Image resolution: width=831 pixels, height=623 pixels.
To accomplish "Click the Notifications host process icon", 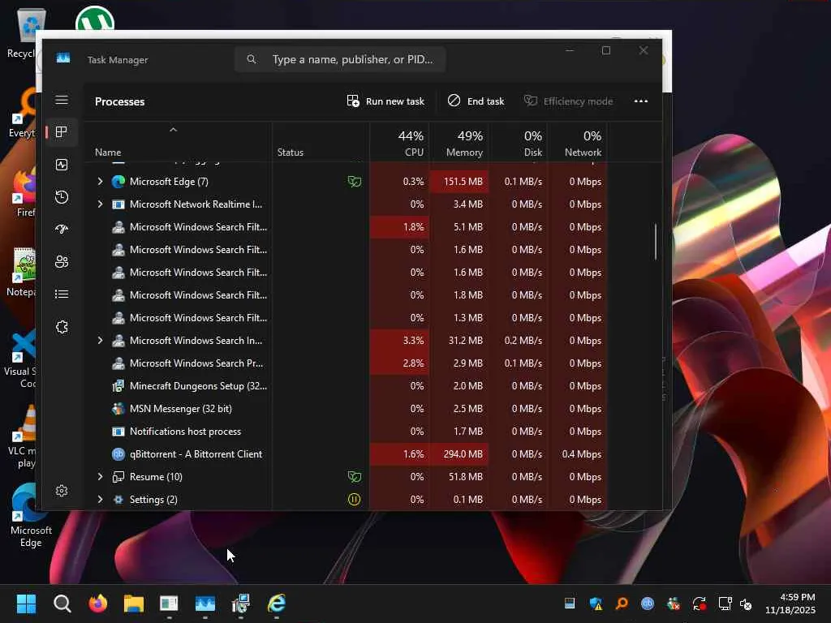I will coord(118,432).
